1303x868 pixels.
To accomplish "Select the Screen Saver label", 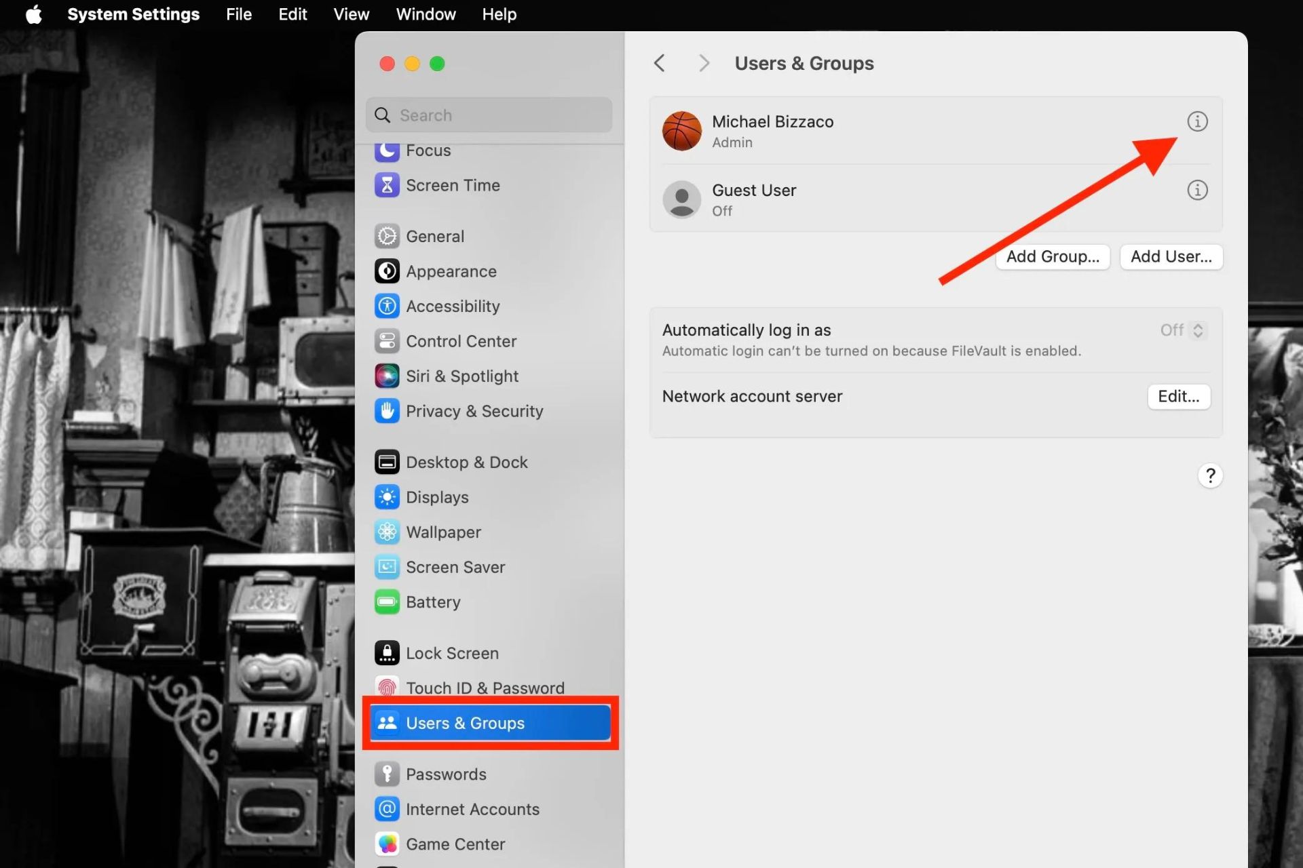I will (x=455, y=567).
